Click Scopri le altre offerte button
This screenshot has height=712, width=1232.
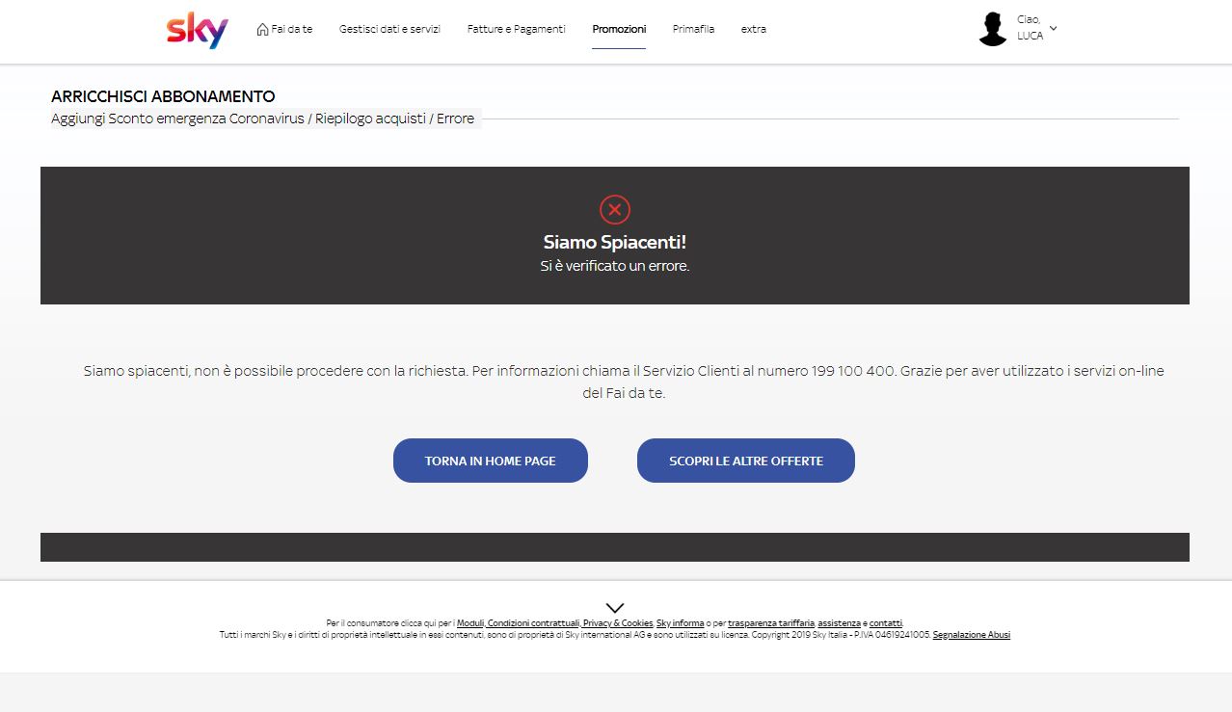coord(746,461)
